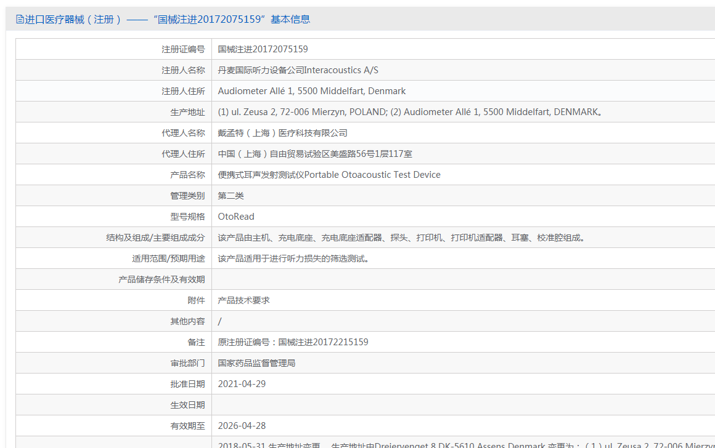
Task: Select remark 原注册证编号:国械注进20172215159
Action: [293, 342]
